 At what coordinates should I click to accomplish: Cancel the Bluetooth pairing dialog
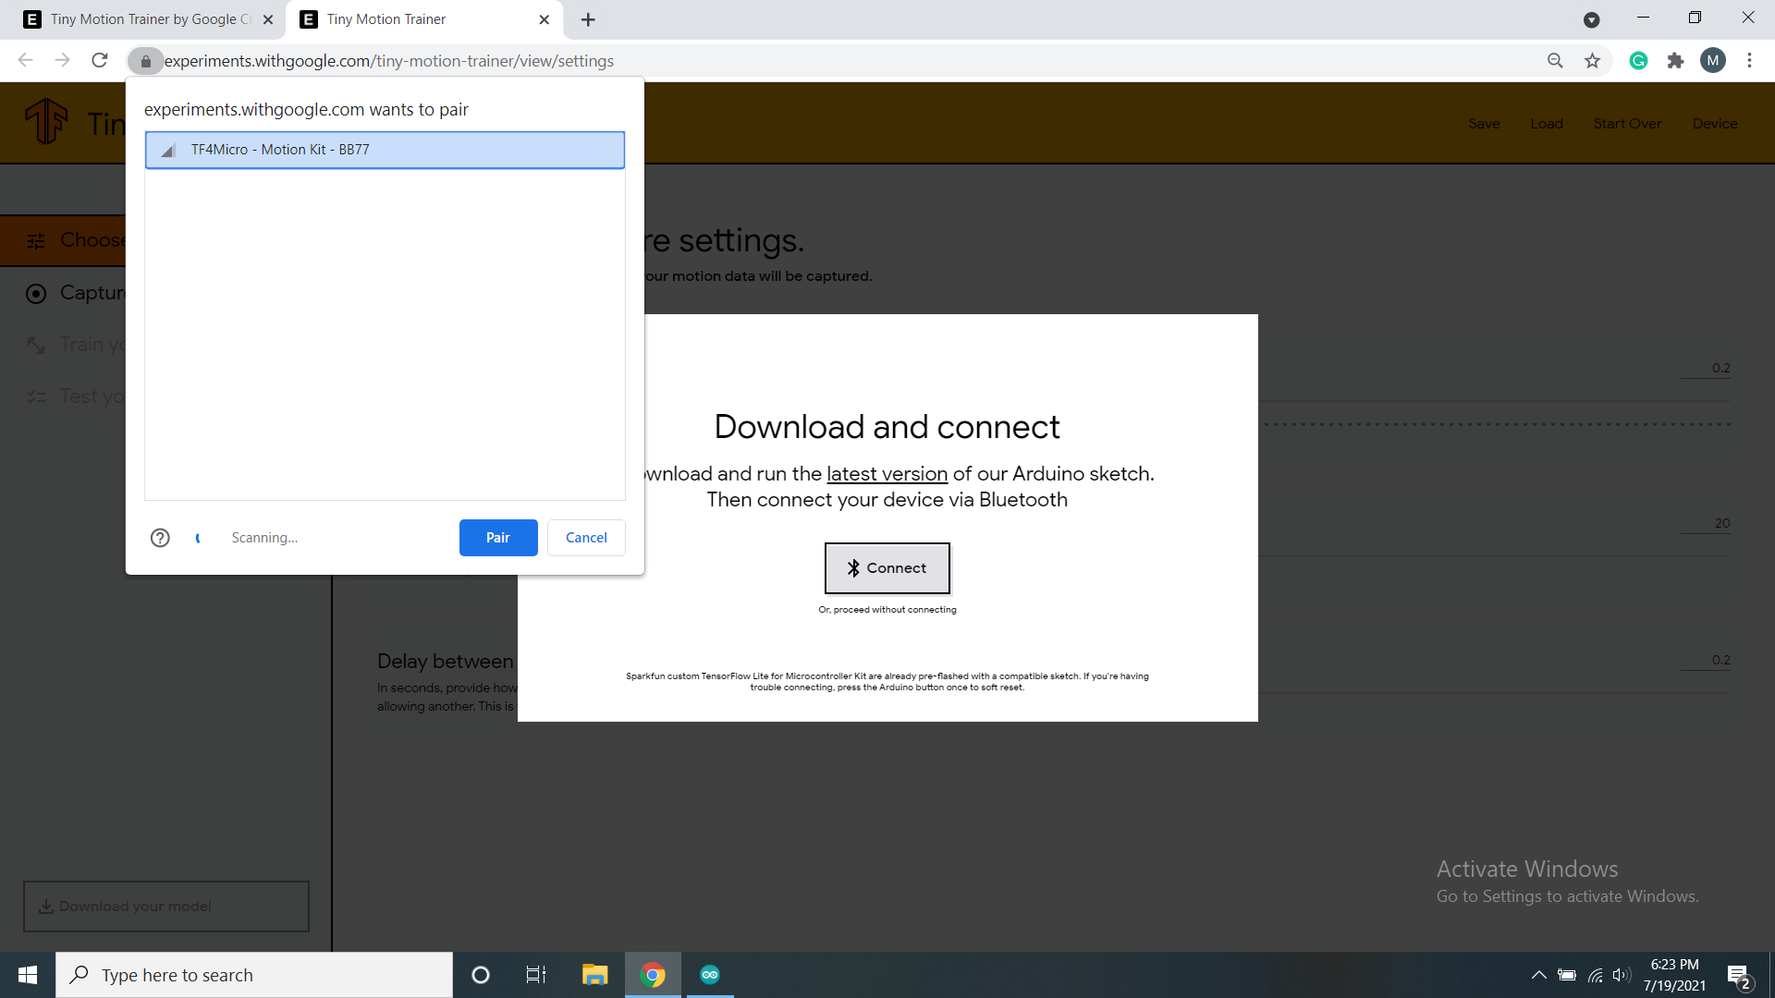coord(586,538)
